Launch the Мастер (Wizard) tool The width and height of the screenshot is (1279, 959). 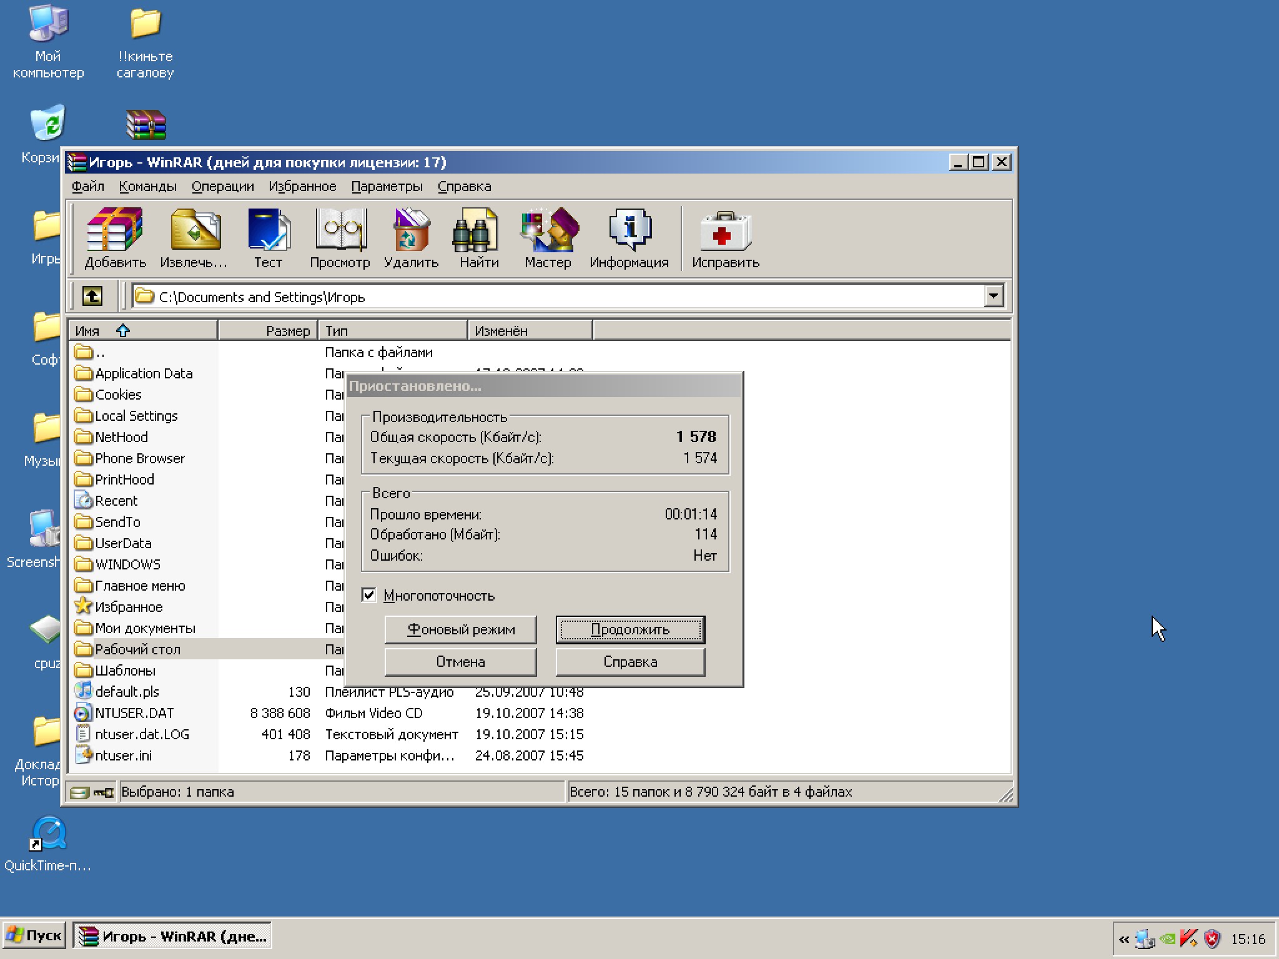(548, 239)
